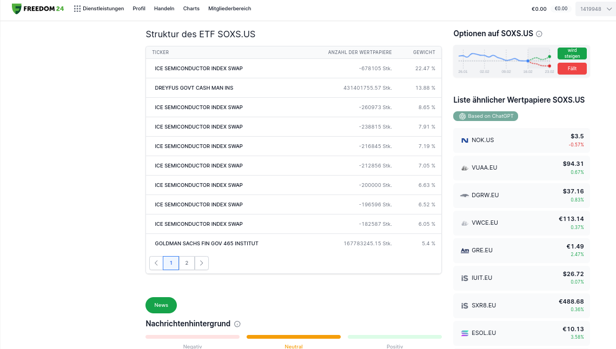The image size is (616, 349).
Task: Open the GRE.EU Amundi icon row
Action: (522, 250)
